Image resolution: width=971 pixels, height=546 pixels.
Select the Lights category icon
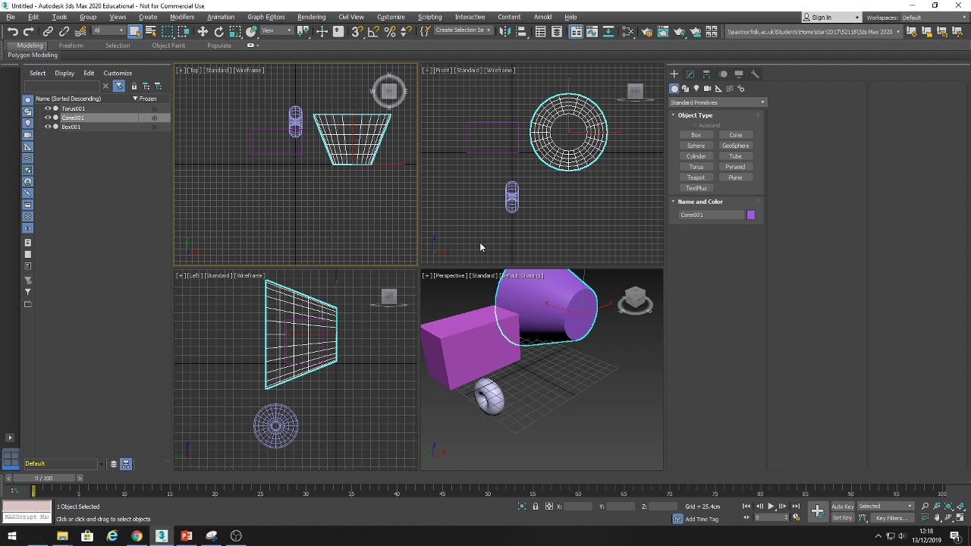[696, 88]
